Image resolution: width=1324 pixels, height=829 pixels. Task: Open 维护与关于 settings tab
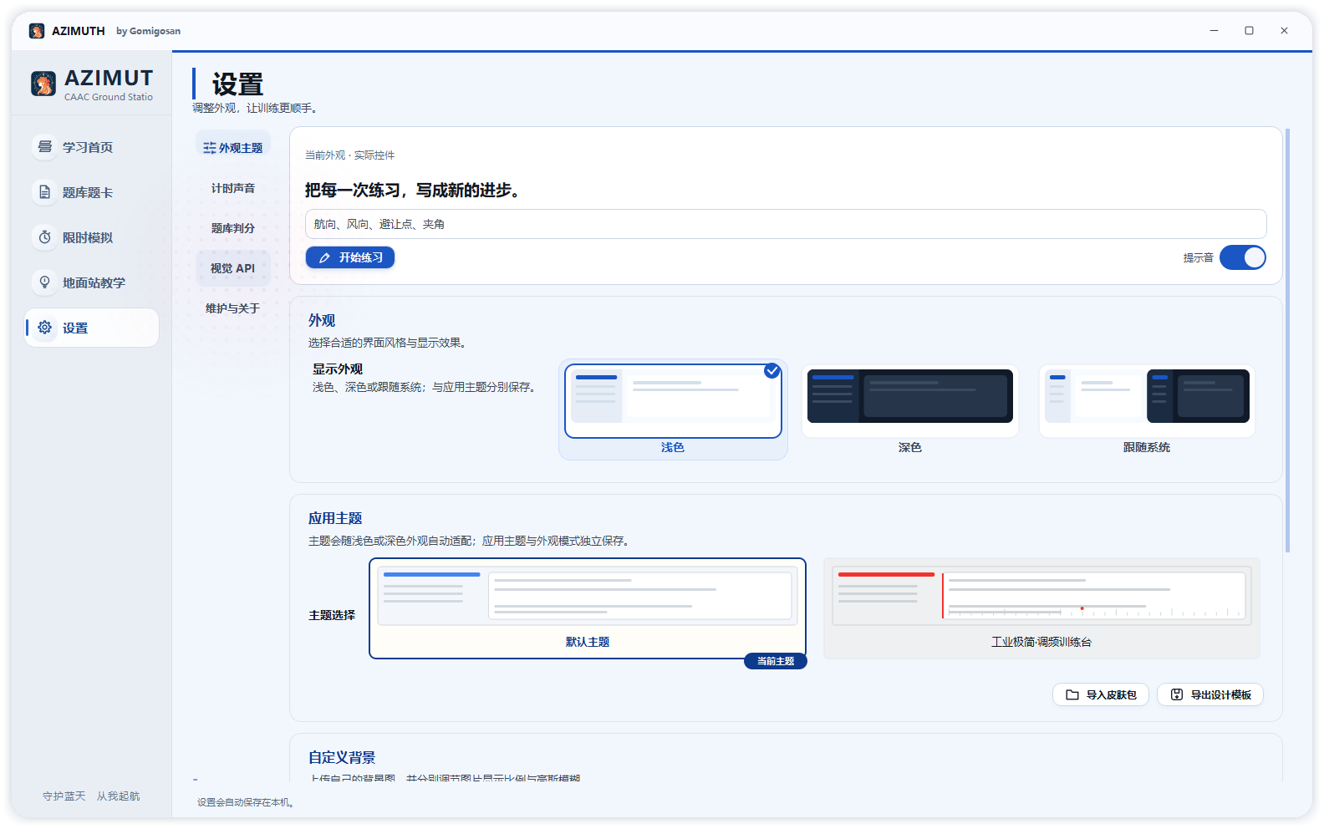233,308
